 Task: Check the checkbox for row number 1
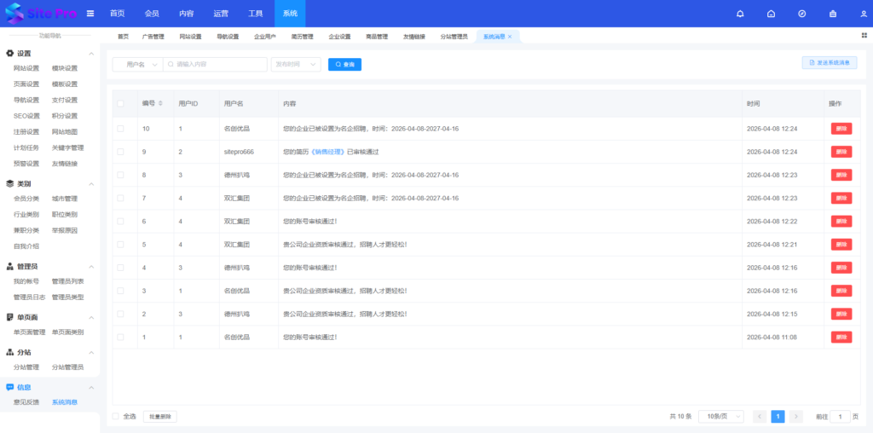coord(120,338)
